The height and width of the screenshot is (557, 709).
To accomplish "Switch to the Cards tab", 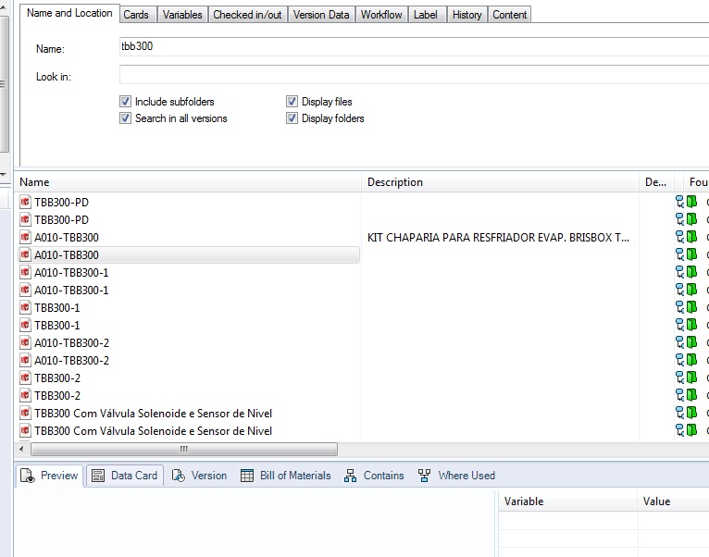I will pos(136,15).
